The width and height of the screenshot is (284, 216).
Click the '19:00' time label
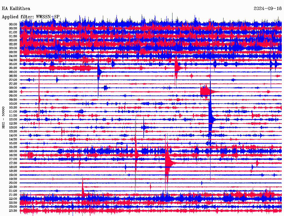click(13, 175)
